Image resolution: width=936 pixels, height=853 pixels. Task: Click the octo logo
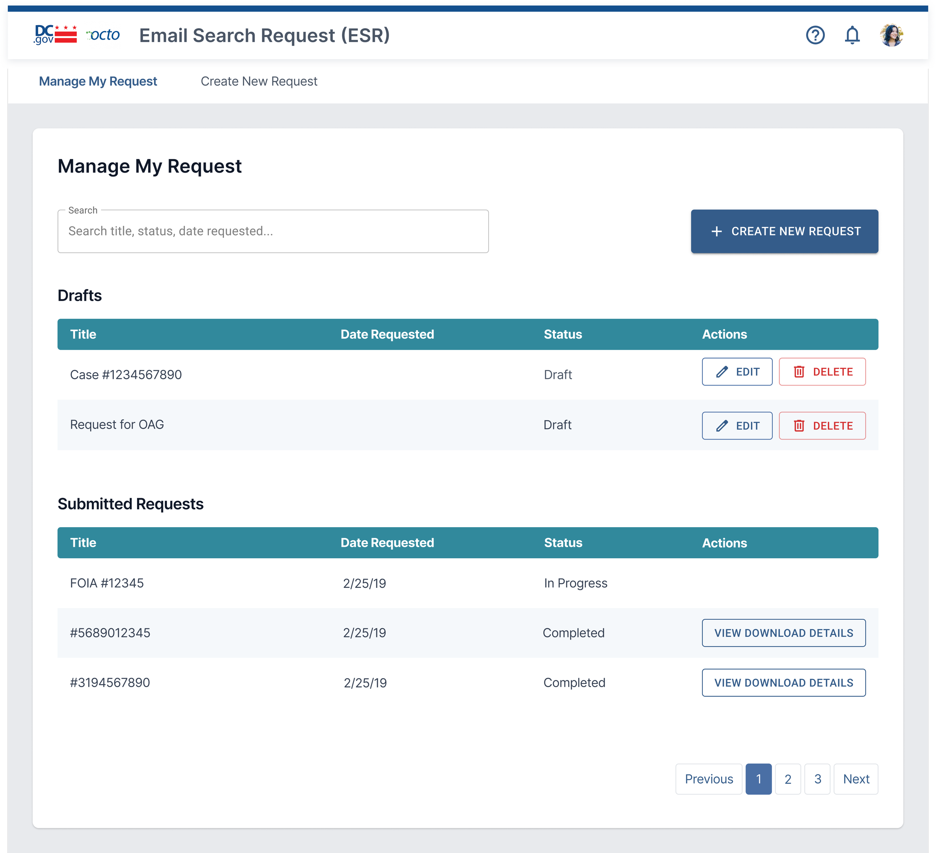[103, 35]
